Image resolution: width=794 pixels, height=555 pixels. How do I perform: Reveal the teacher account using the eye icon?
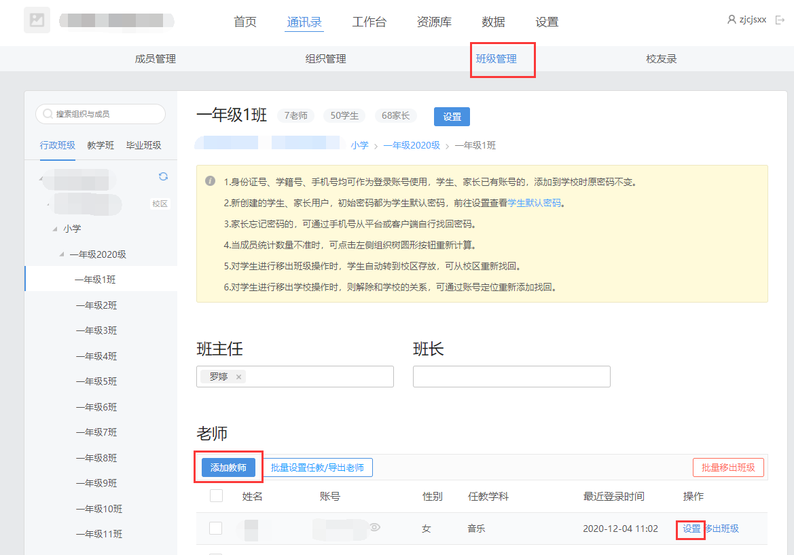tap(374, 527)
